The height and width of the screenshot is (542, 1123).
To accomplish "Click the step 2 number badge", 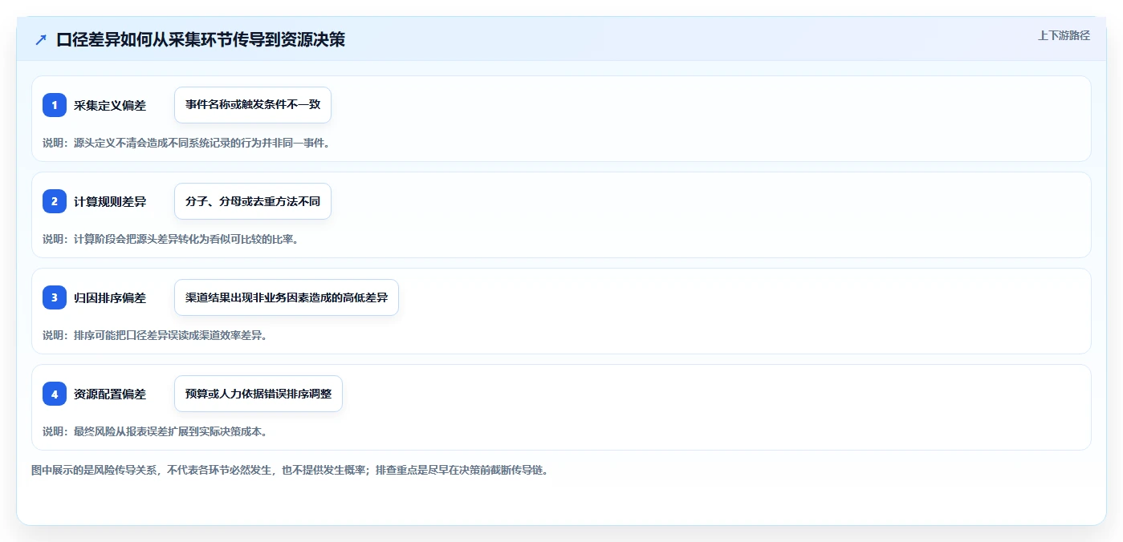I will (x=55, y=201).
